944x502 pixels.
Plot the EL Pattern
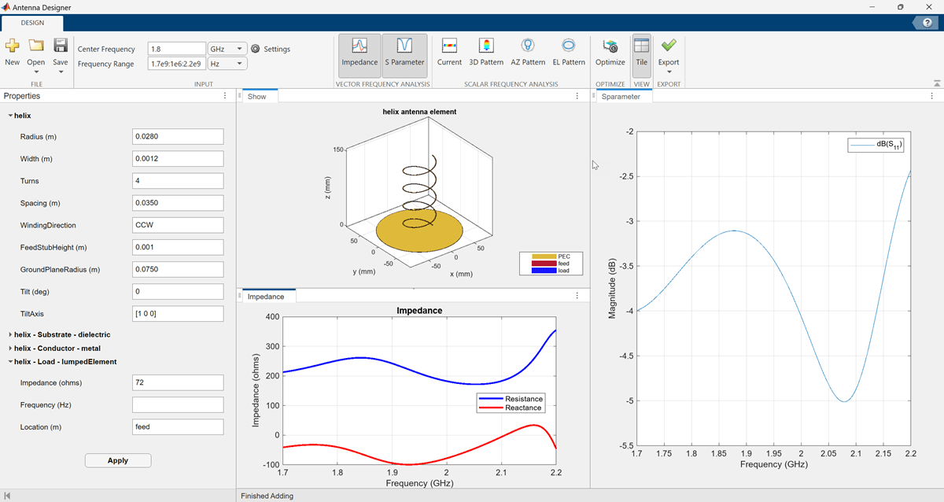(569, 52)
